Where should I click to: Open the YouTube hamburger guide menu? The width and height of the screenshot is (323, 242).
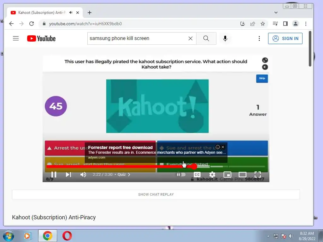(x=16, y=38)
